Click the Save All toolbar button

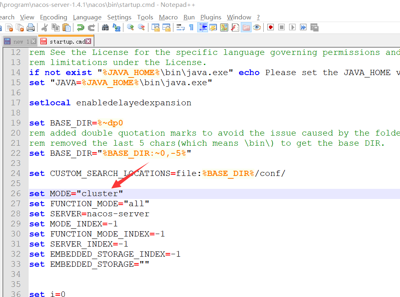pos(19,27)
